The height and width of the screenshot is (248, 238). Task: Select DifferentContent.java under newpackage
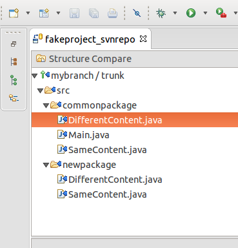click(115, 180)
